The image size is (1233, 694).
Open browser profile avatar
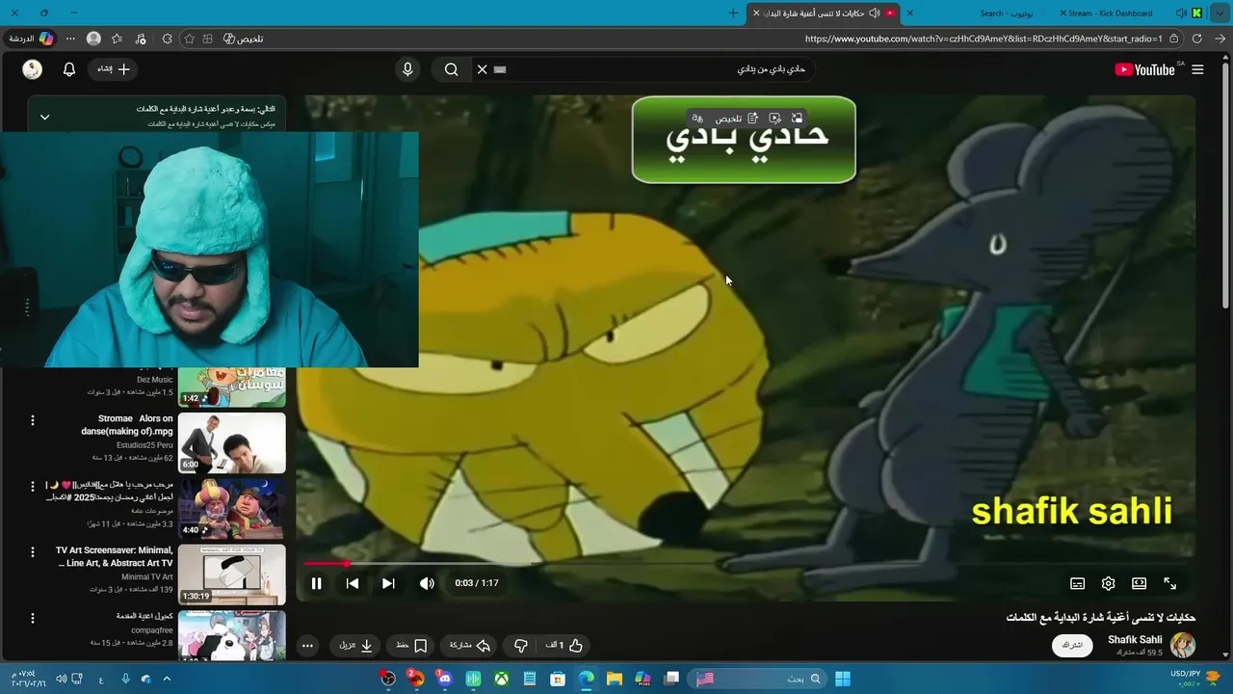93,39
